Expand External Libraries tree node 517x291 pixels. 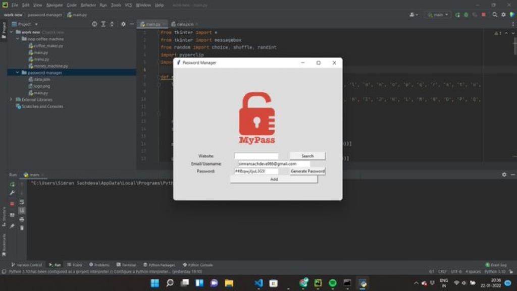(12, 99)
